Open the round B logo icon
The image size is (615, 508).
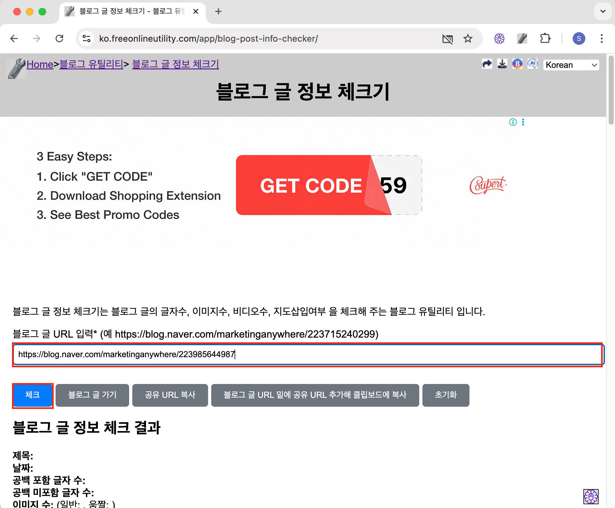click(x=517, y=64)
